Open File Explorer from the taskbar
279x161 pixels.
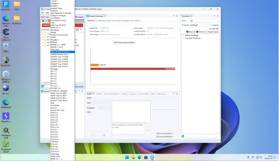[133, 157]
